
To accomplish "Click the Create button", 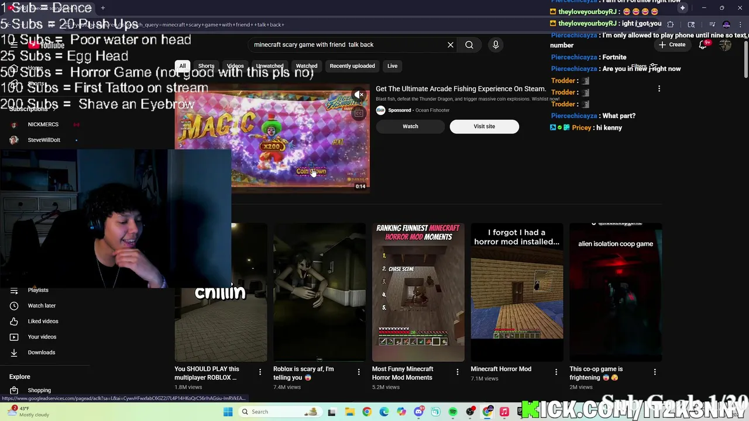I will (672, 45).
